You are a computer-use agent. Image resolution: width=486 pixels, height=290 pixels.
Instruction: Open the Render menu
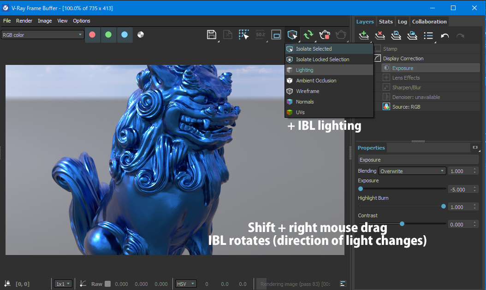(24, 21)
